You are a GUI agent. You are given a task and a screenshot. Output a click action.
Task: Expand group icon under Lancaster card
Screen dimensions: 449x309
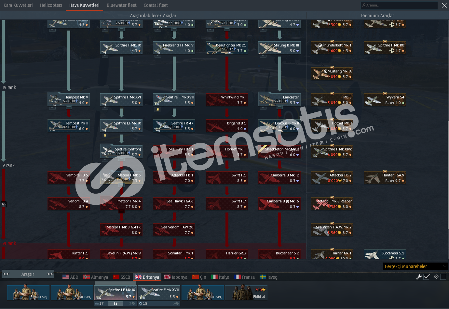[x=279, y=108]
